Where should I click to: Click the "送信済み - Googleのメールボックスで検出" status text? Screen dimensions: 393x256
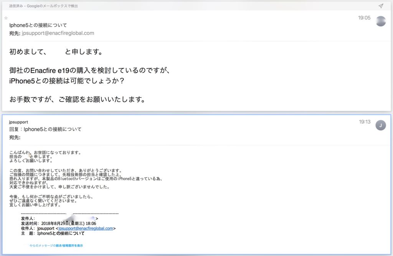pos(43,6)
